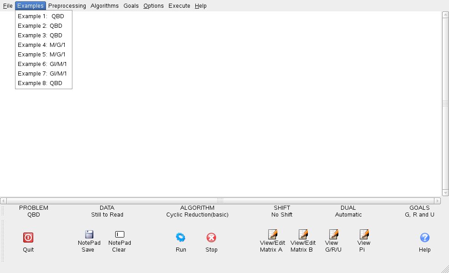449x273 pixels.
Task: Expand the Algorithms menu
Action: coord(104,6)
